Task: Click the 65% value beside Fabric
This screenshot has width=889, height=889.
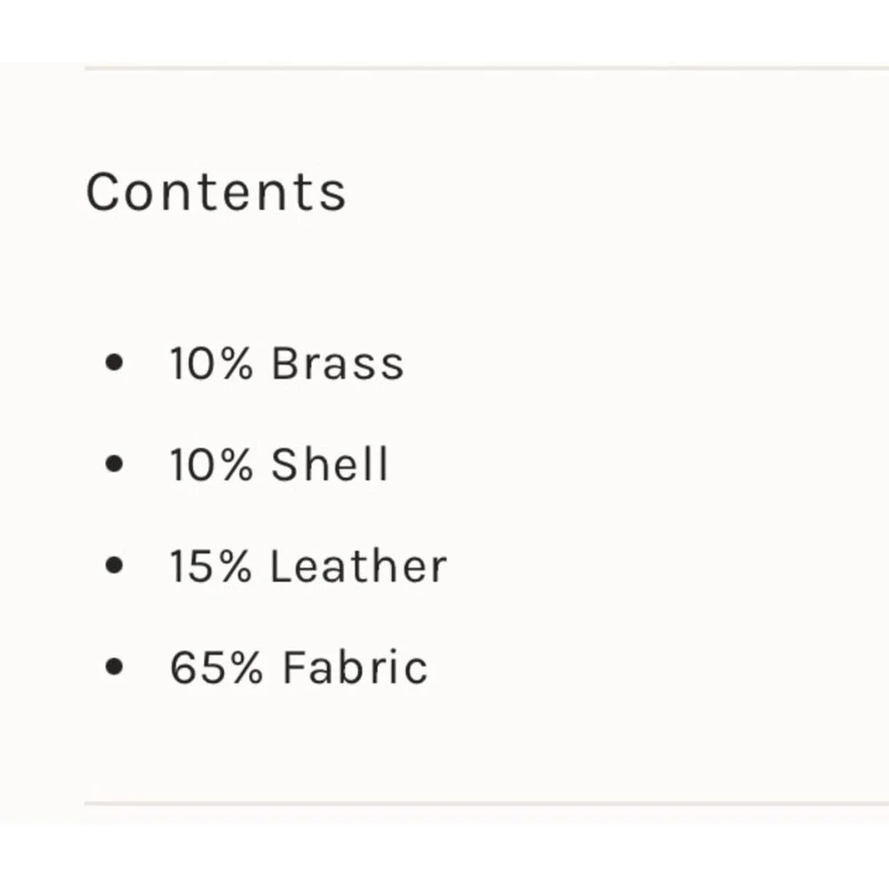Action: pos(217,667)
